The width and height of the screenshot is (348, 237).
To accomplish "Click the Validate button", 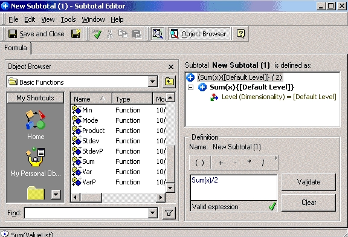I will coord(309,182).
